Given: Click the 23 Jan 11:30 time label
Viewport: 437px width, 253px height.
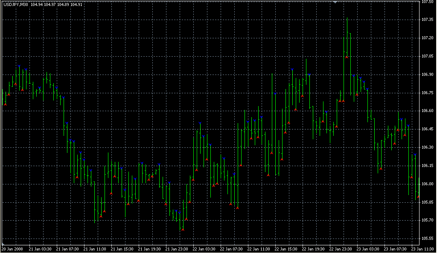Looking at the screenshot, I should 422,249.
